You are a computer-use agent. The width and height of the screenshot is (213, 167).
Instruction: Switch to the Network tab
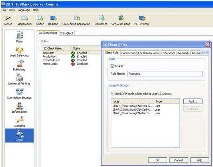183,53
